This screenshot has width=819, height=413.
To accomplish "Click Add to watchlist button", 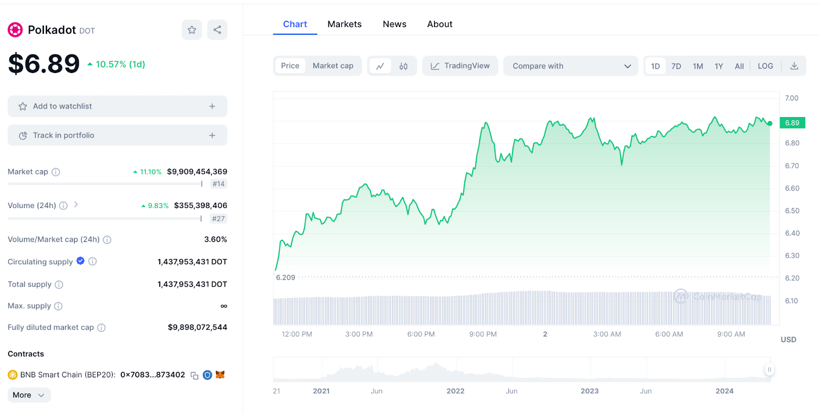I will (x=117, y=106).
